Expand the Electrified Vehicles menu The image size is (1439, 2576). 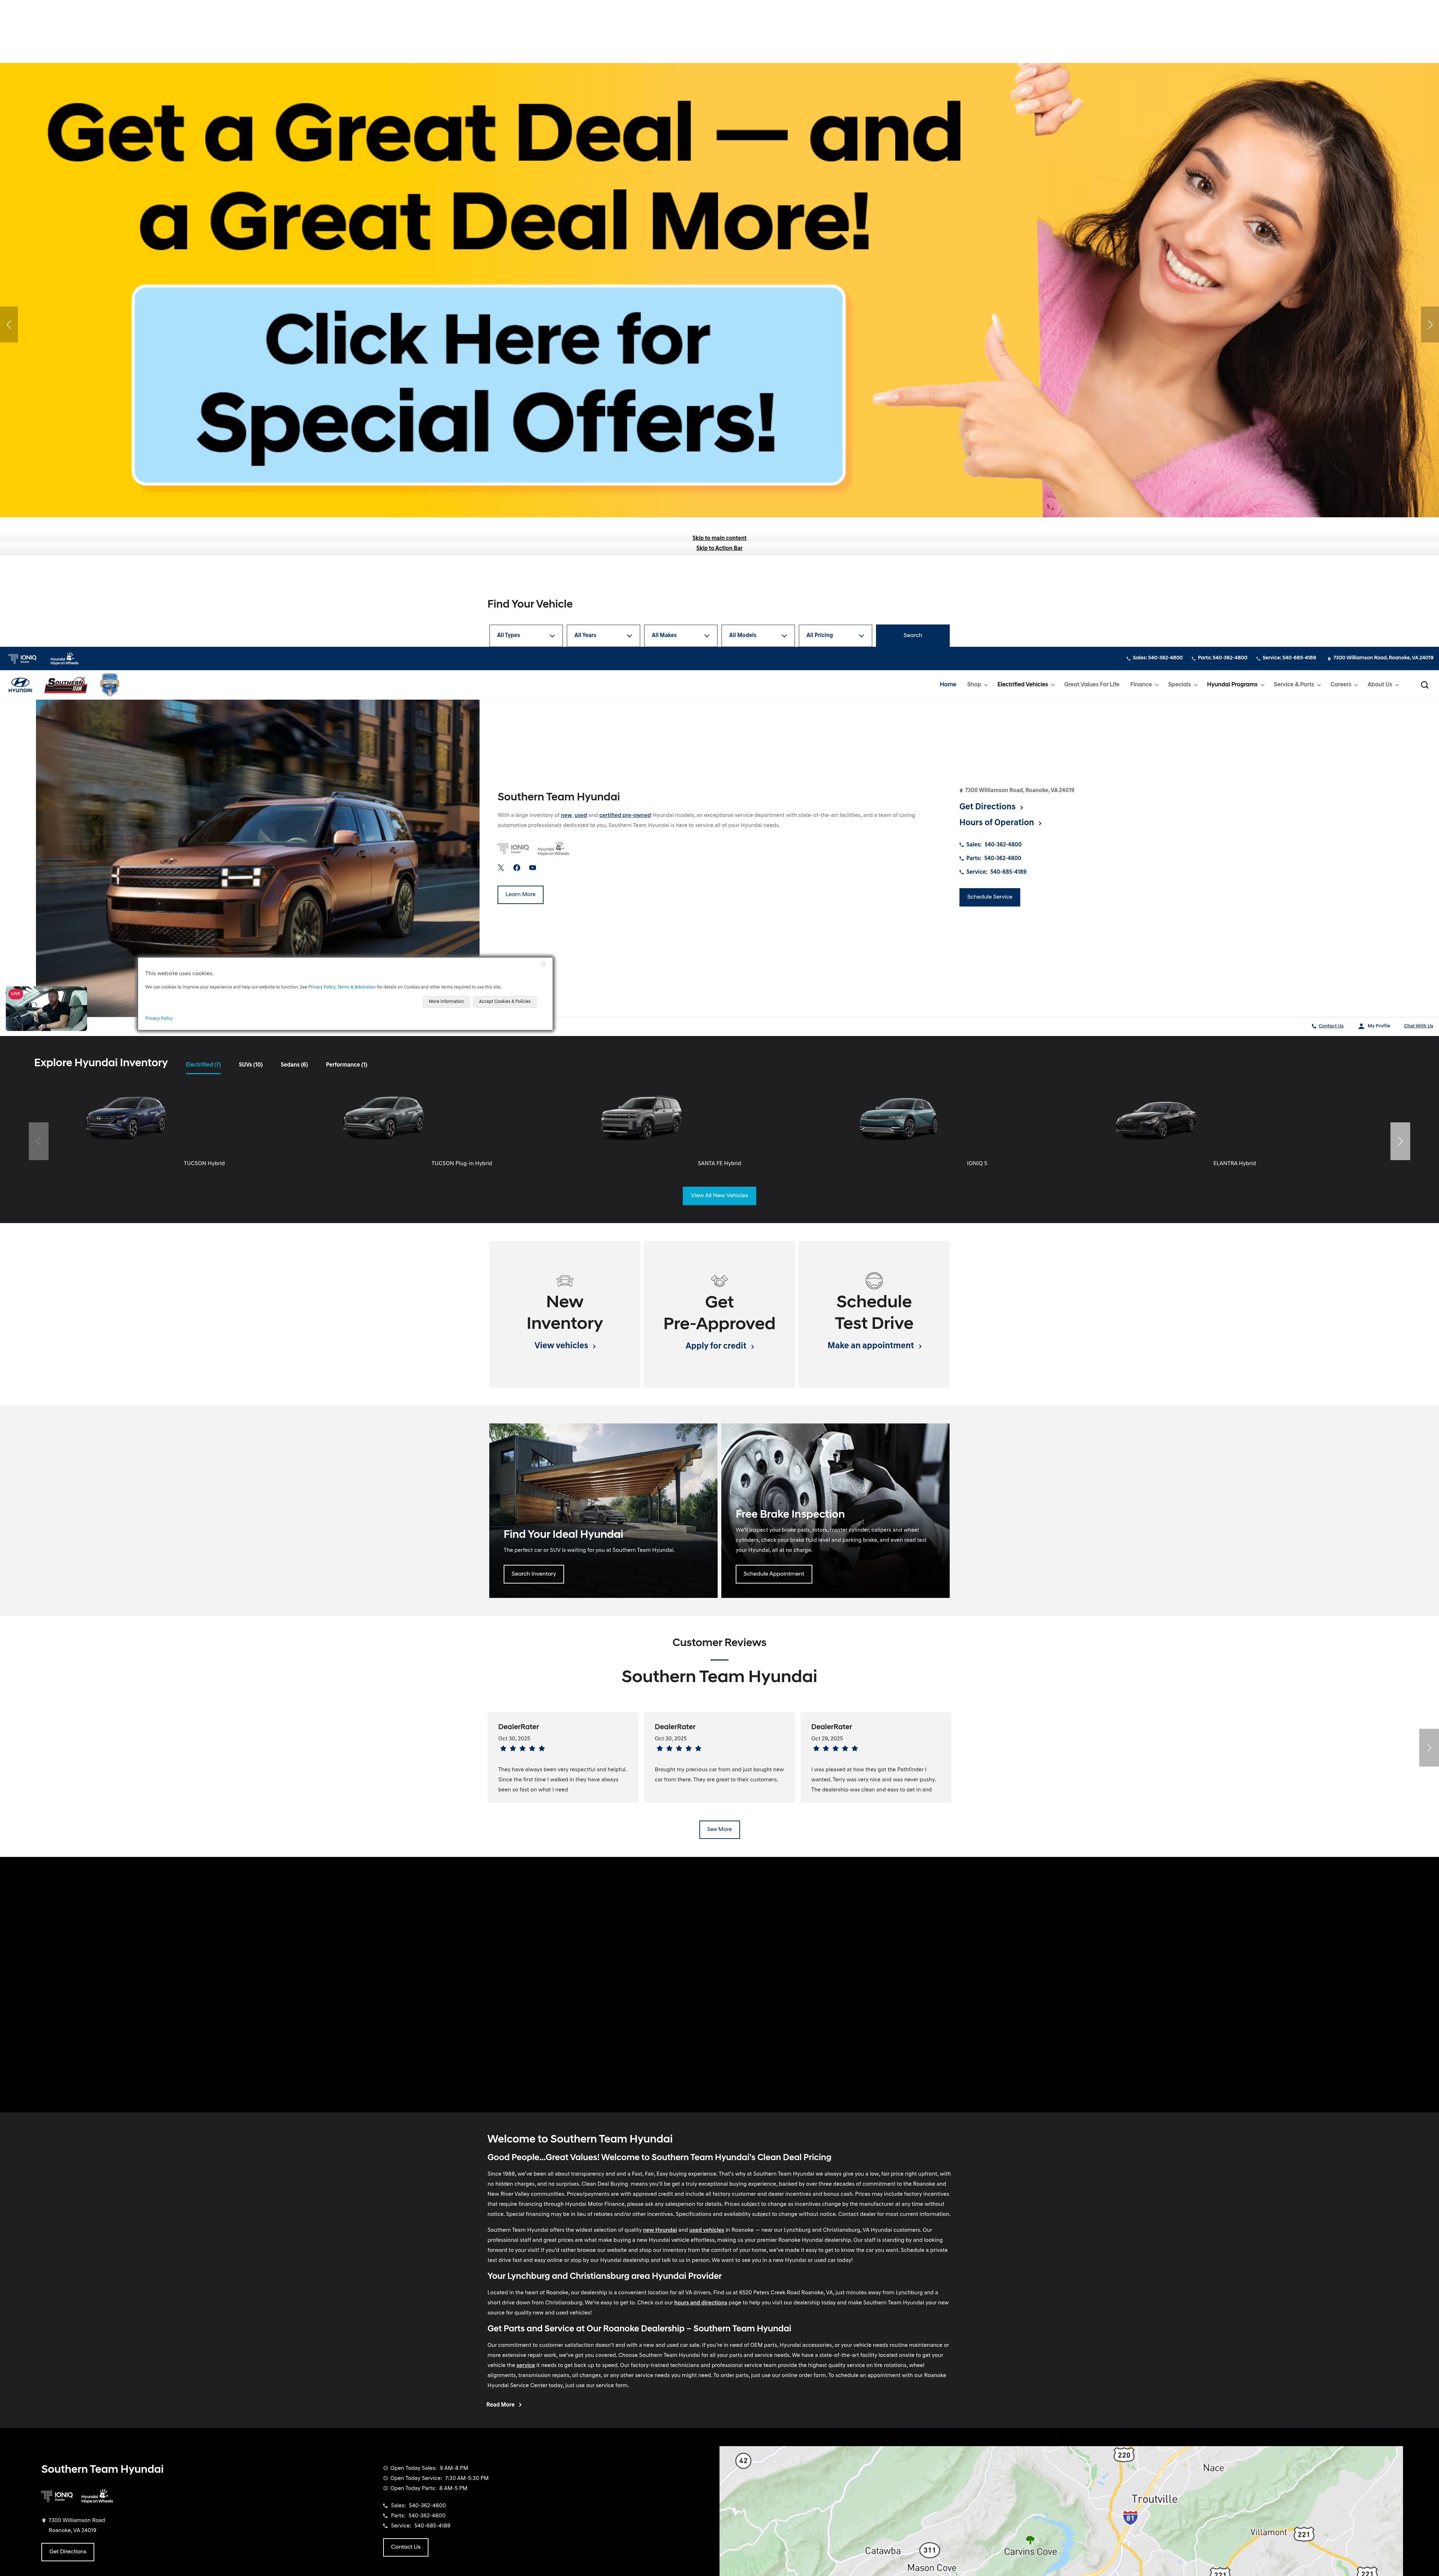click(x=1026, y=685)
